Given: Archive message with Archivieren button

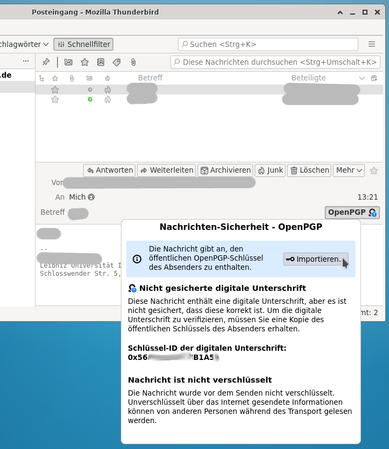Looking at the screenshot, I should coord(226,171).
